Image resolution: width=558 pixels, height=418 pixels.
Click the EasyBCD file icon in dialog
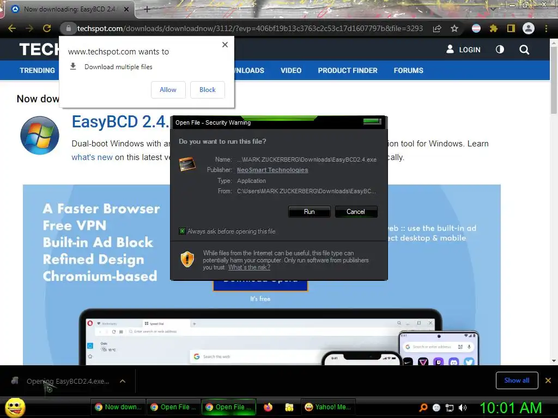pyautogui.click(x=187, y=164)
